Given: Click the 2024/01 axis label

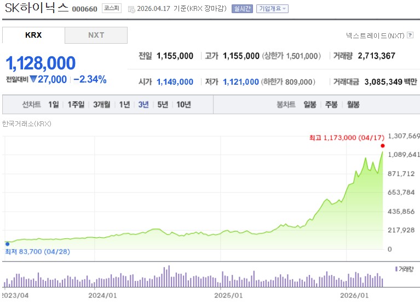Looking at the screenshot, I should coord(102,295).
